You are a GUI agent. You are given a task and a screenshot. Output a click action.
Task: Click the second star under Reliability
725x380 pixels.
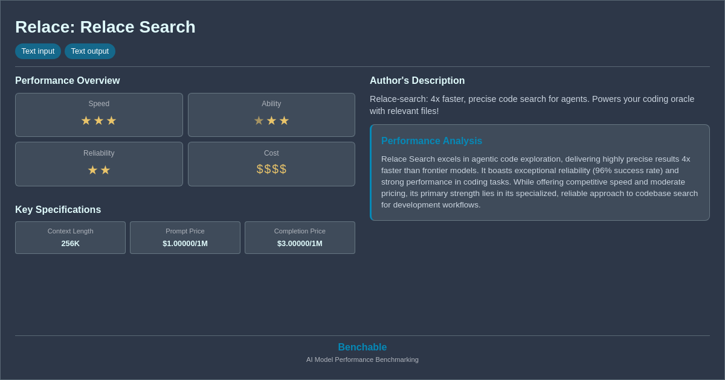(x=105, y=169)
